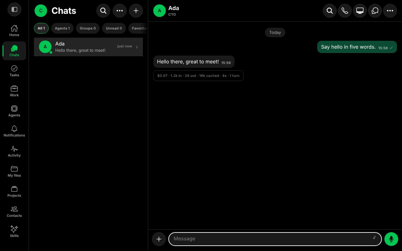This screenshot has height=251, width=402.
Task: Start voice input with microphone button
Action: coord(391,239)
